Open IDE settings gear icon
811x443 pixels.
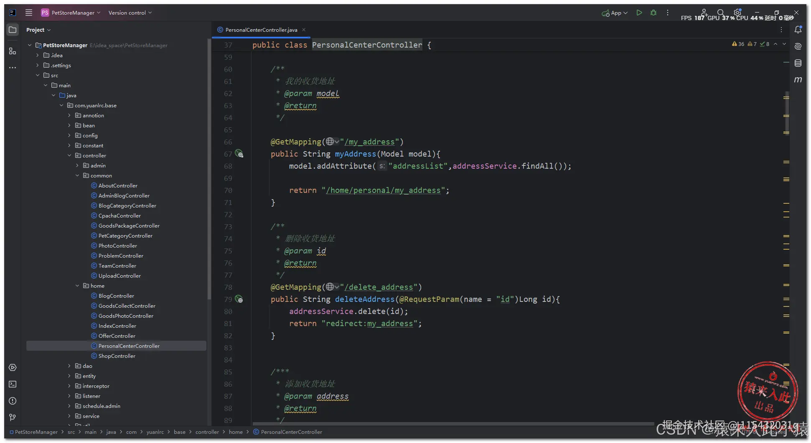click(737, 13)
